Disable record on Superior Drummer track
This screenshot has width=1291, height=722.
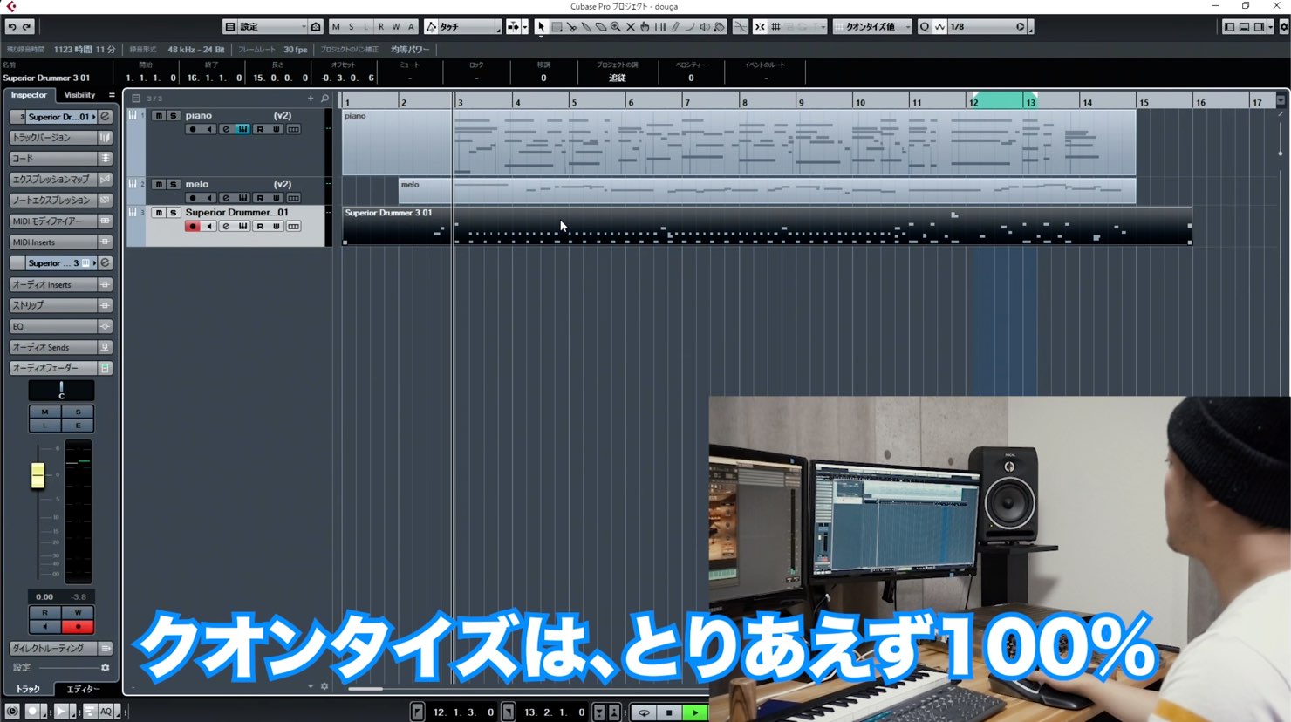pos(192,226)
